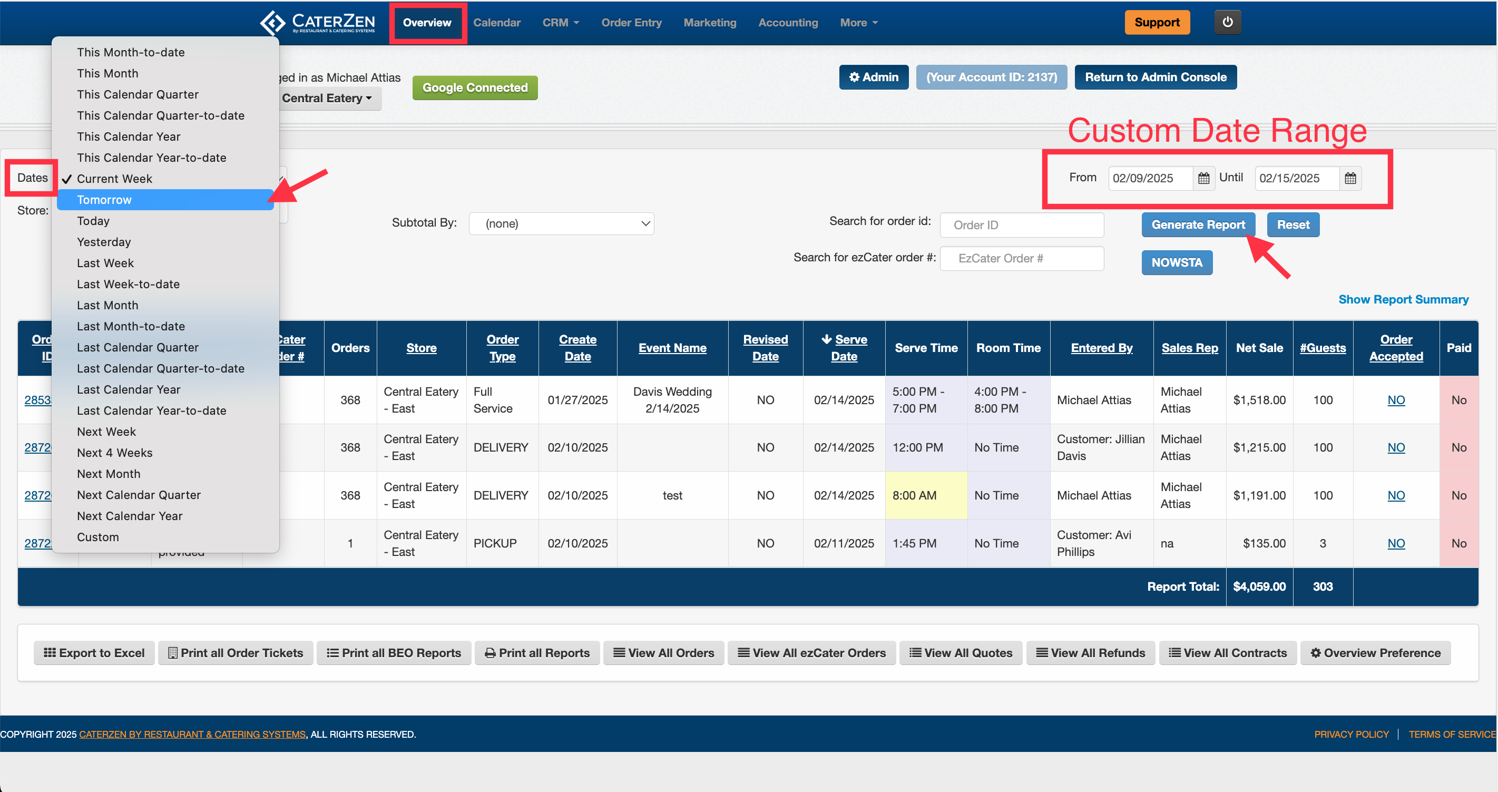This screenshot has height=792, width=1498.
Task: Click the Order ID search field
Action: pyautogui.click(x=1021, y=225)
